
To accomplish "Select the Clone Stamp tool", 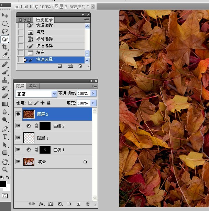I will click(5, 80).
